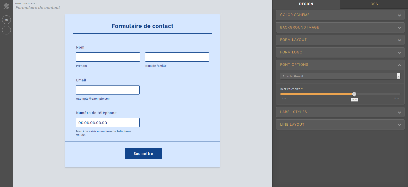Expand the LINE LAYOUT section
This screenshot has width=408, height=187.
pos(340,124)
